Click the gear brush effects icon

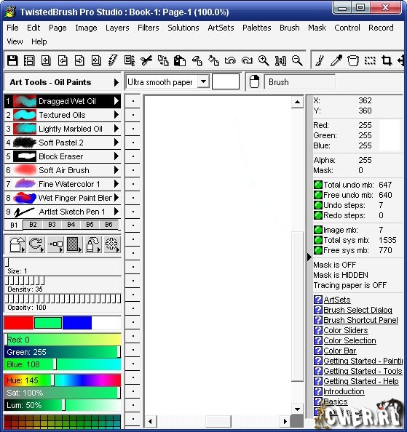click(111, 244)
